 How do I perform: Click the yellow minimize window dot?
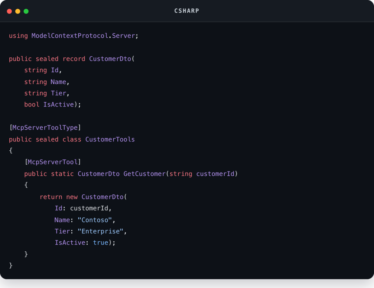pos(18,11)
